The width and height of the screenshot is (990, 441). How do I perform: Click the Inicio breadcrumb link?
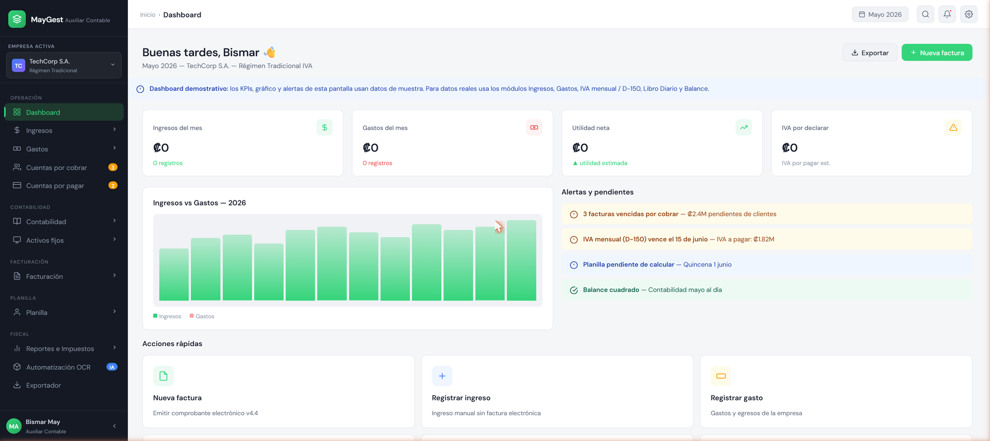[147, 15]
